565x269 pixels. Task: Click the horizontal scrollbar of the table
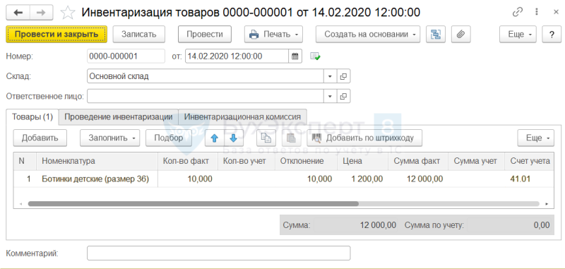(x=193, y=204)
